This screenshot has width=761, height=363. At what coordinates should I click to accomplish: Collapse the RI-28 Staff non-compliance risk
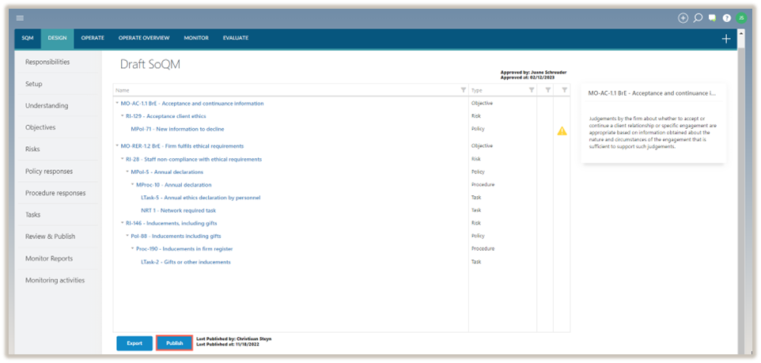click(123, 159)
